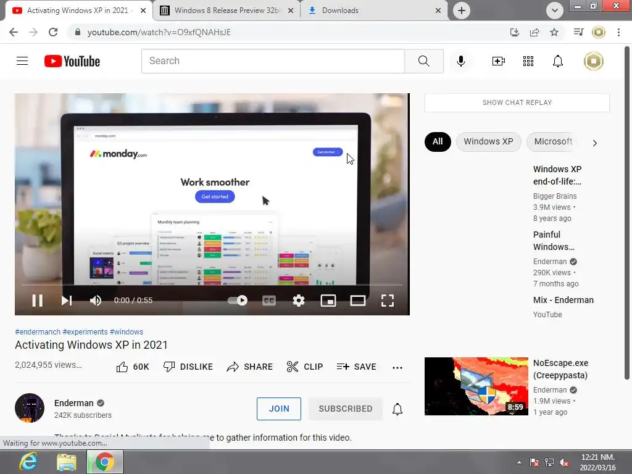This screenshot has width=632, height=474.
Task: Click the #experiments hashtag
Action: pyautogui.click(x=85, y=331)
